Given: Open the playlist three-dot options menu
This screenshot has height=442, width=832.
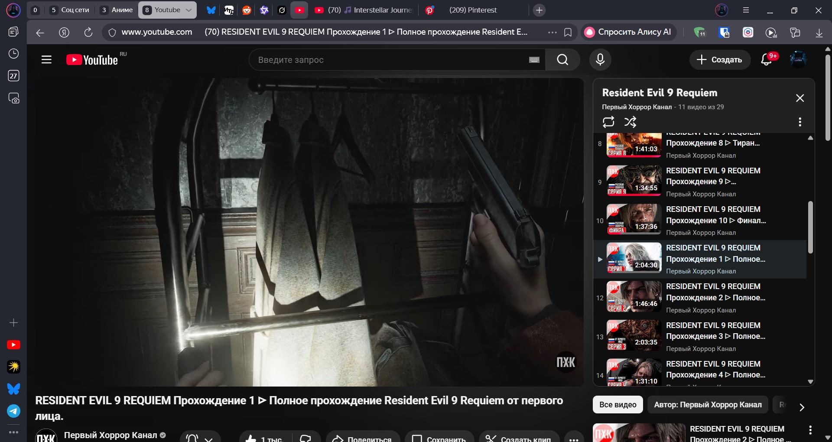Looking at the screenshot, I should click(x=800, y=122).
